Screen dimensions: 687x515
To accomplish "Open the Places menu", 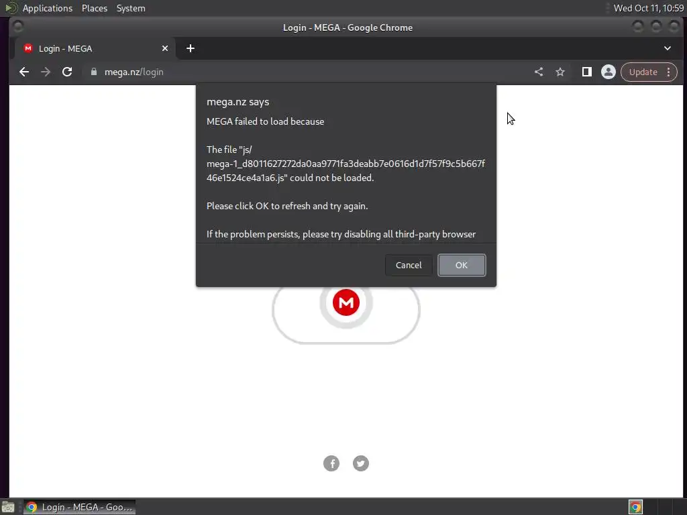I will coord(94,8).
